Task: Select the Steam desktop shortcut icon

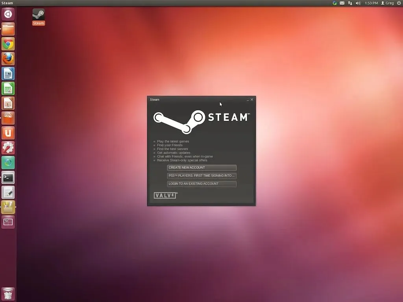Action: point(38,17)
